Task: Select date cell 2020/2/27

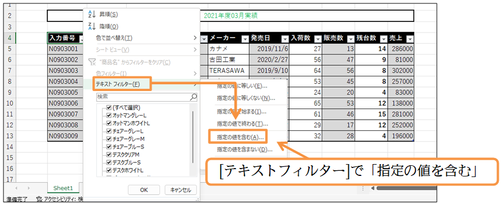Action: 269,60
